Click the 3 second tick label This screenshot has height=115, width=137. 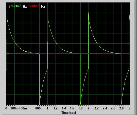[x=129, y=108]
